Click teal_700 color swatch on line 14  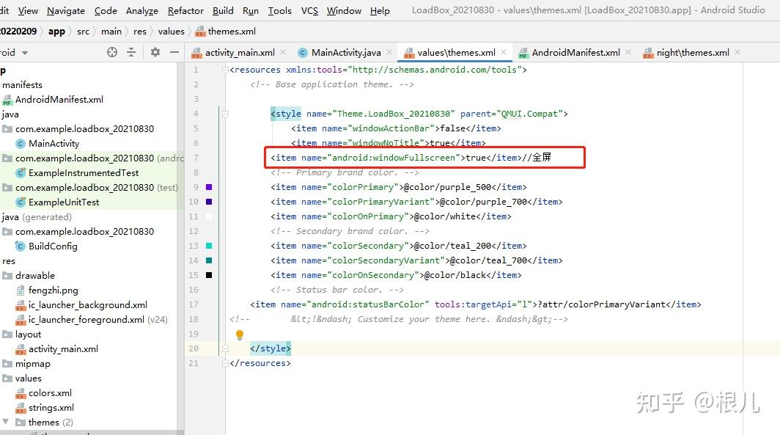click(x=209, y=260)
